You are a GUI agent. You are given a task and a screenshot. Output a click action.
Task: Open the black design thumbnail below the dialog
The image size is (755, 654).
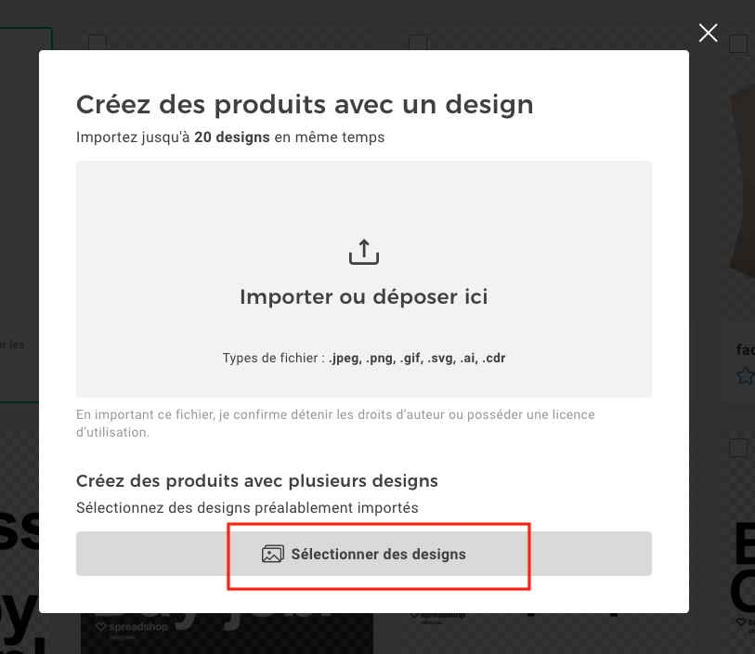(227, 632)
